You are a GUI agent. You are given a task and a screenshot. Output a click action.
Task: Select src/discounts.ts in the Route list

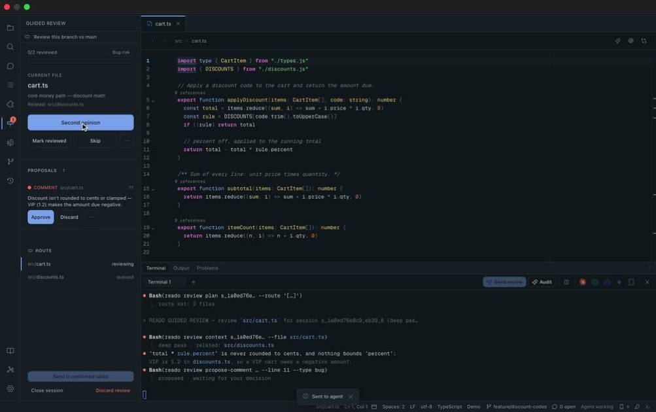pyautogui.click(x=80, y=277)
